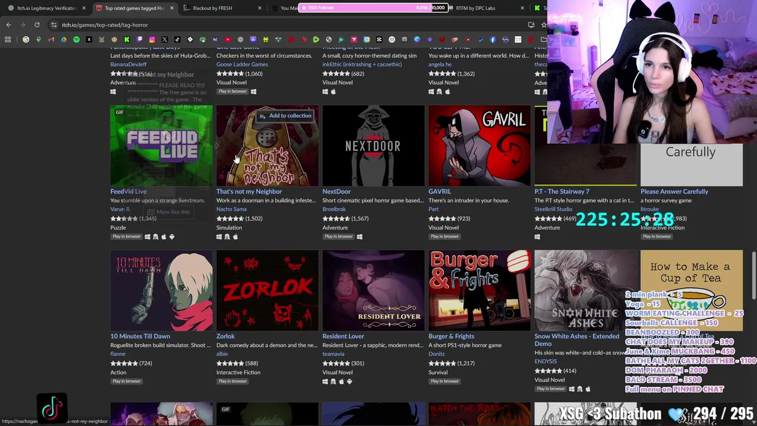The image size is (757, 426).
Task: Open the Zorlok game thumbnail
Action: tap(267, 291)
